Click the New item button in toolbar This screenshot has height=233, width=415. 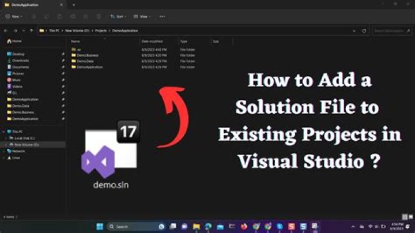(13, 17)
